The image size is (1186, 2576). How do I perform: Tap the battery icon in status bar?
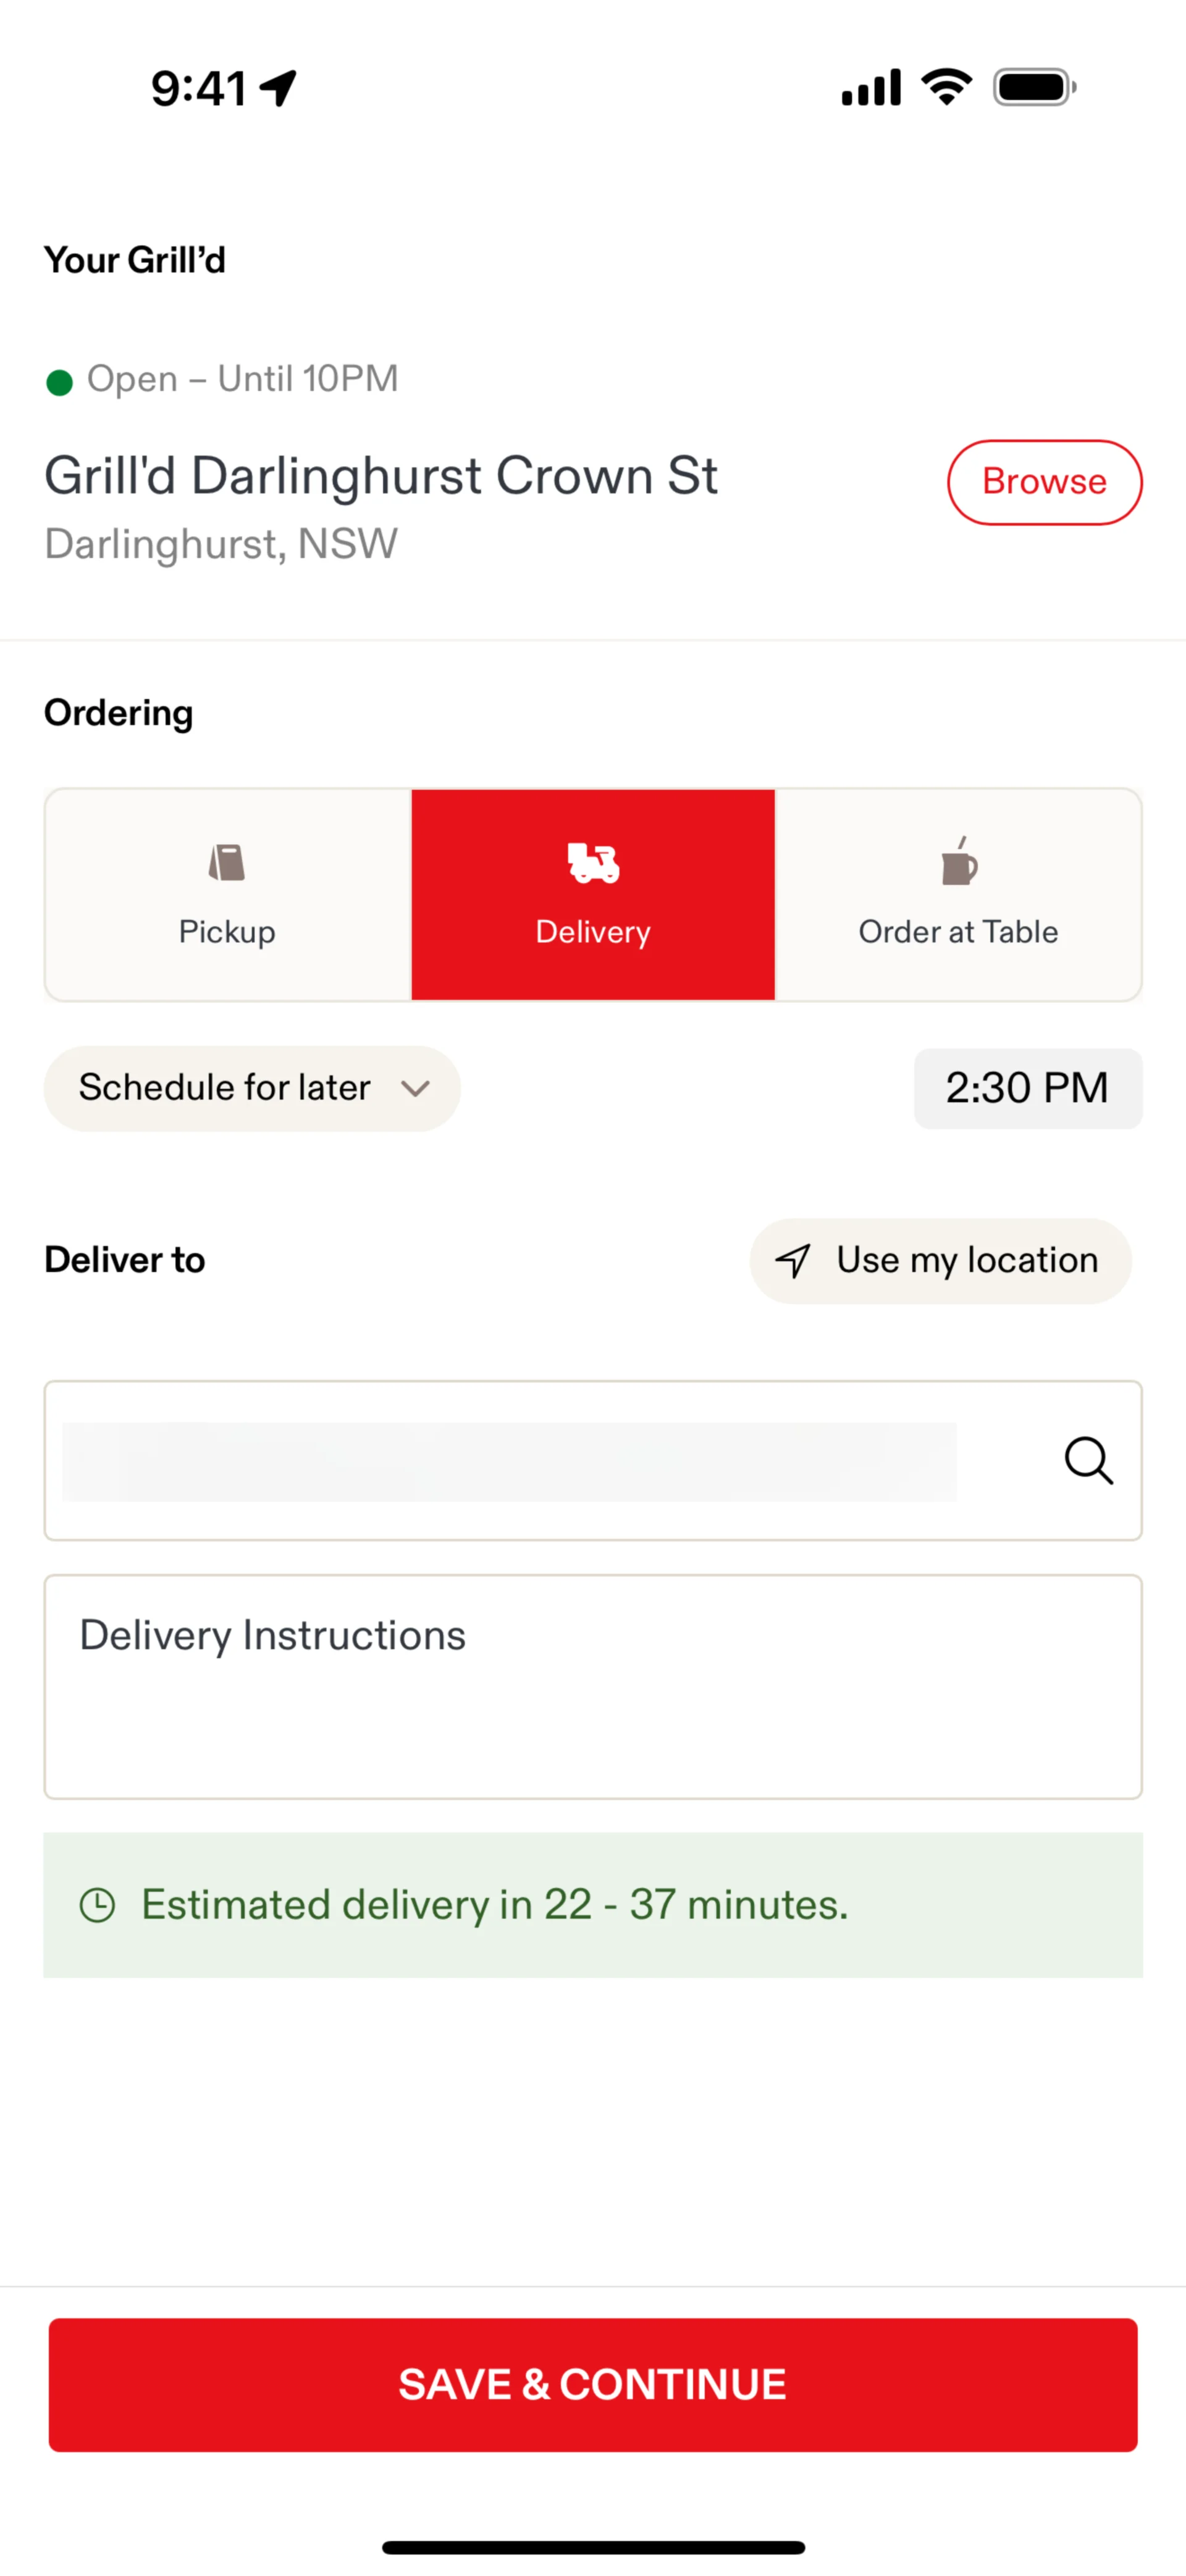[1034, 88]
